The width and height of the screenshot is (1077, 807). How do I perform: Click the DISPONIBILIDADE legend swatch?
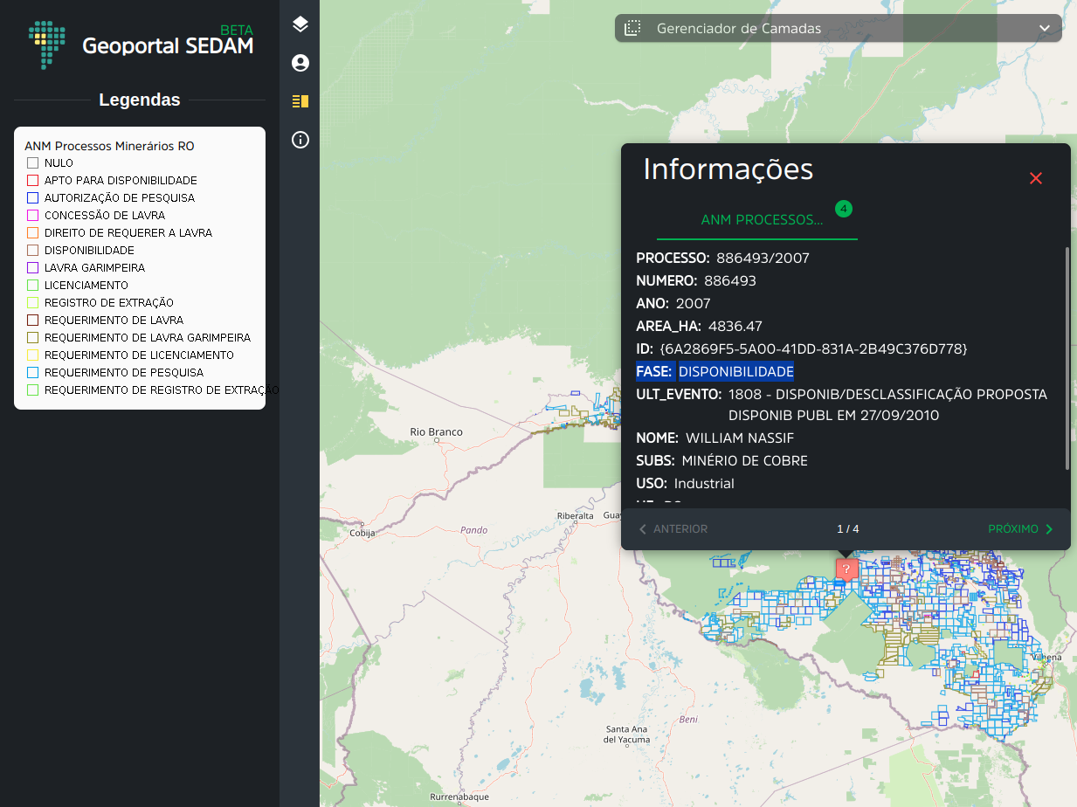click(32, 251)
